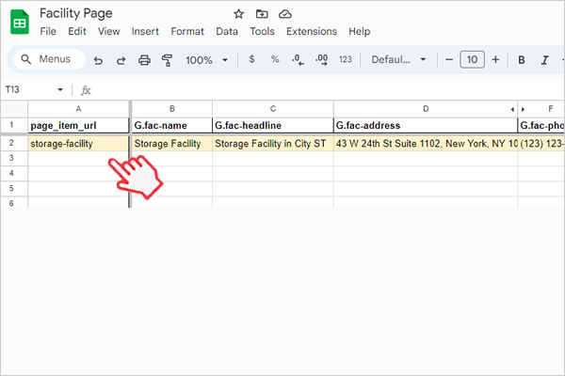The height and width of the screenshot is (376, 565).
Task: Open the Name box dropdown arrow
Action: (x=60, y=89)
